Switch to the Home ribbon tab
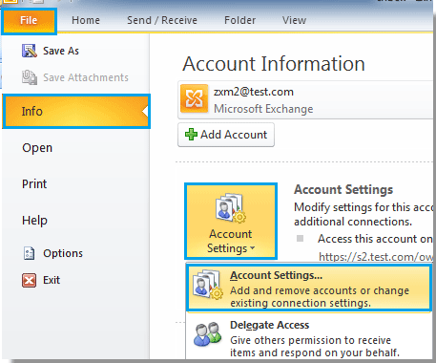The image size is (436, 363). (86, 20)
